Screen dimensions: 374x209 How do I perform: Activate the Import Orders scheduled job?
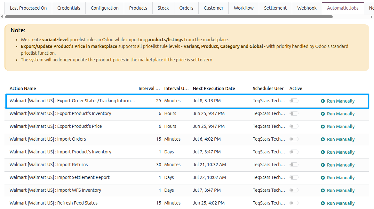pyautogui.click(x=294, y=139)
